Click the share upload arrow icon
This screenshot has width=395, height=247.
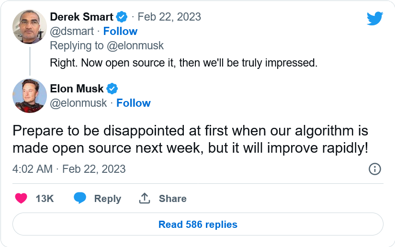pos(145,198)
